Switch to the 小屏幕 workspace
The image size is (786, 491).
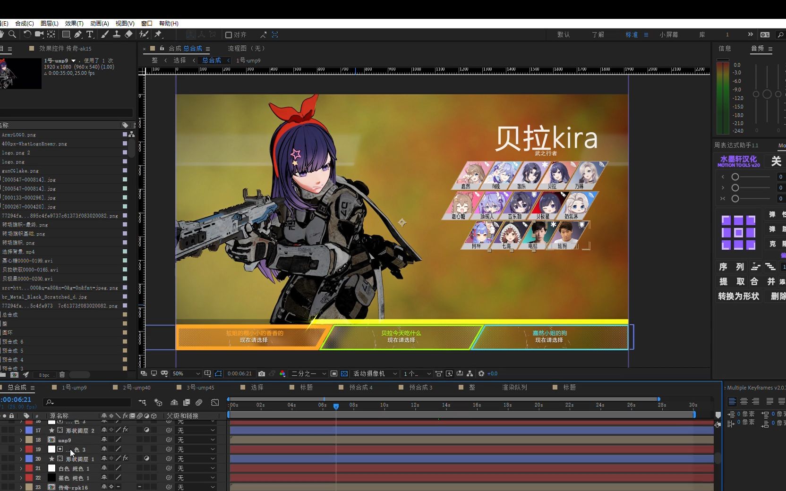pos(668,34)
